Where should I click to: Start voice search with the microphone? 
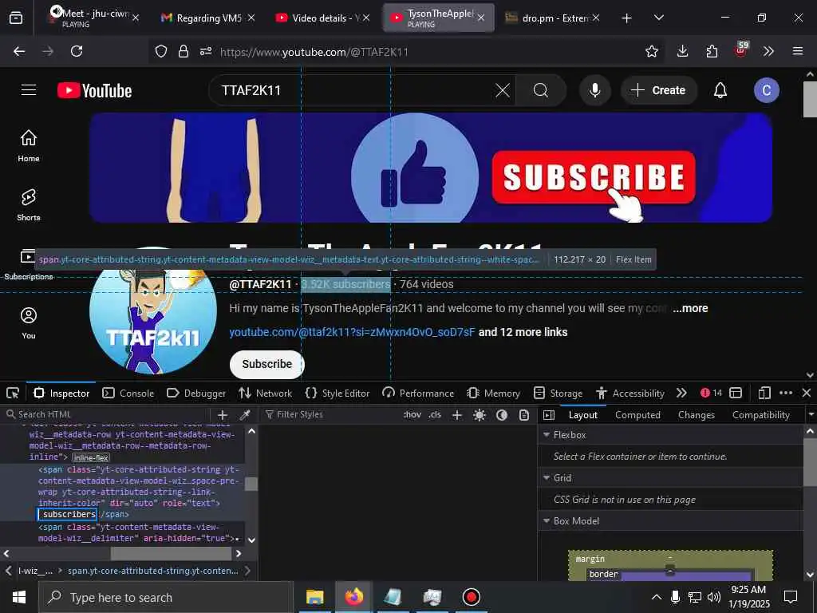coord(594,90)
